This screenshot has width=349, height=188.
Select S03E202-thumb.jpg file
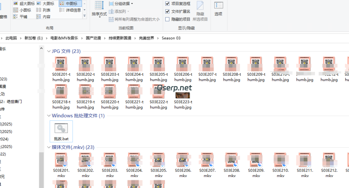(86, 69)
